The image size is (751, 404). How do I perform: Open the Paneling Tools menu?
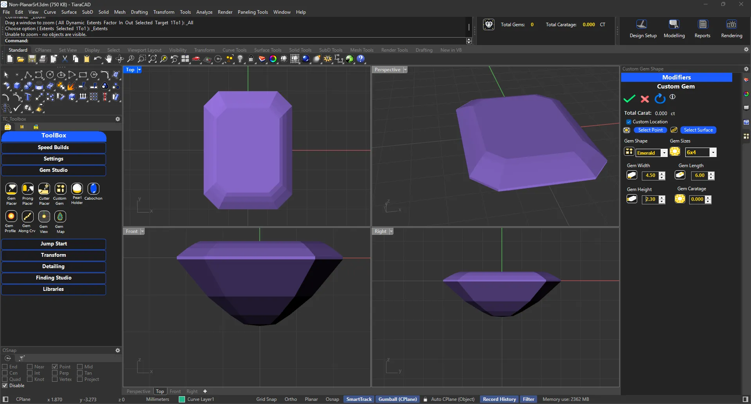point(253,12)
